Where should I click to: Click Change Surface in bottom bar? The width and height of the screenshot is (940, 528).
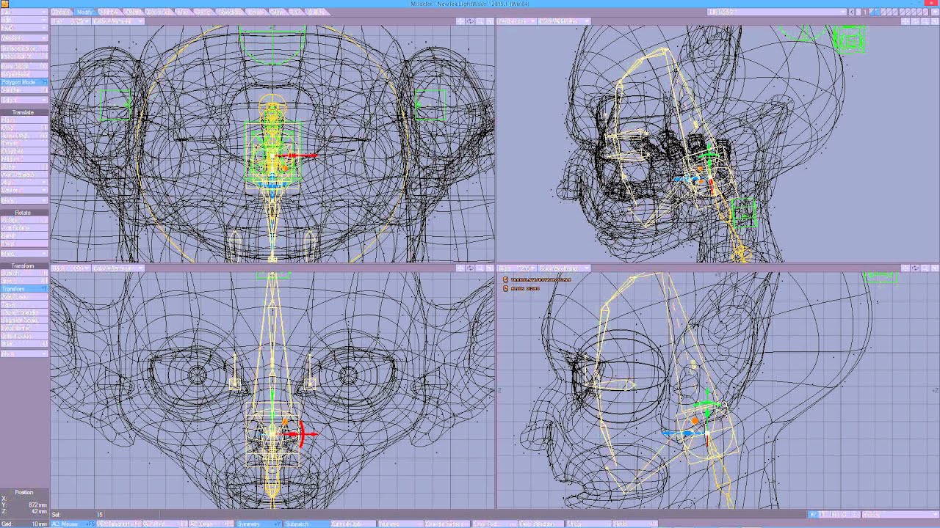[x=447, y=524]
